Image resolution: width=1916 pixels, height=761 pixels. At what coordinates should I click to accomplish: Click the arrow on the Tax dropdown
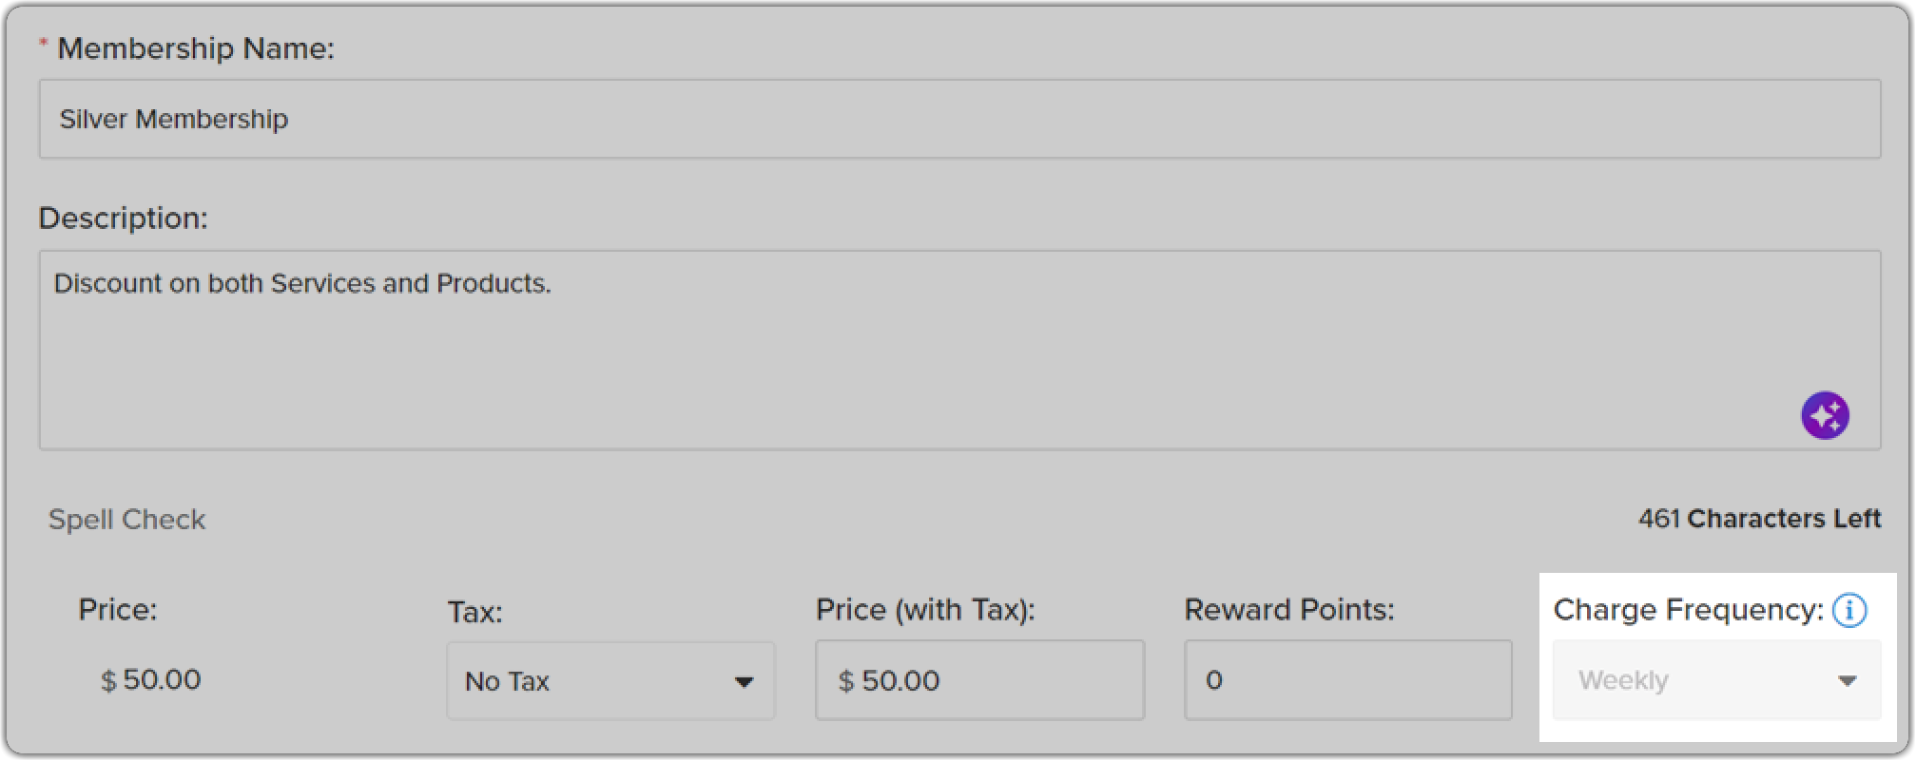[745, 681]
